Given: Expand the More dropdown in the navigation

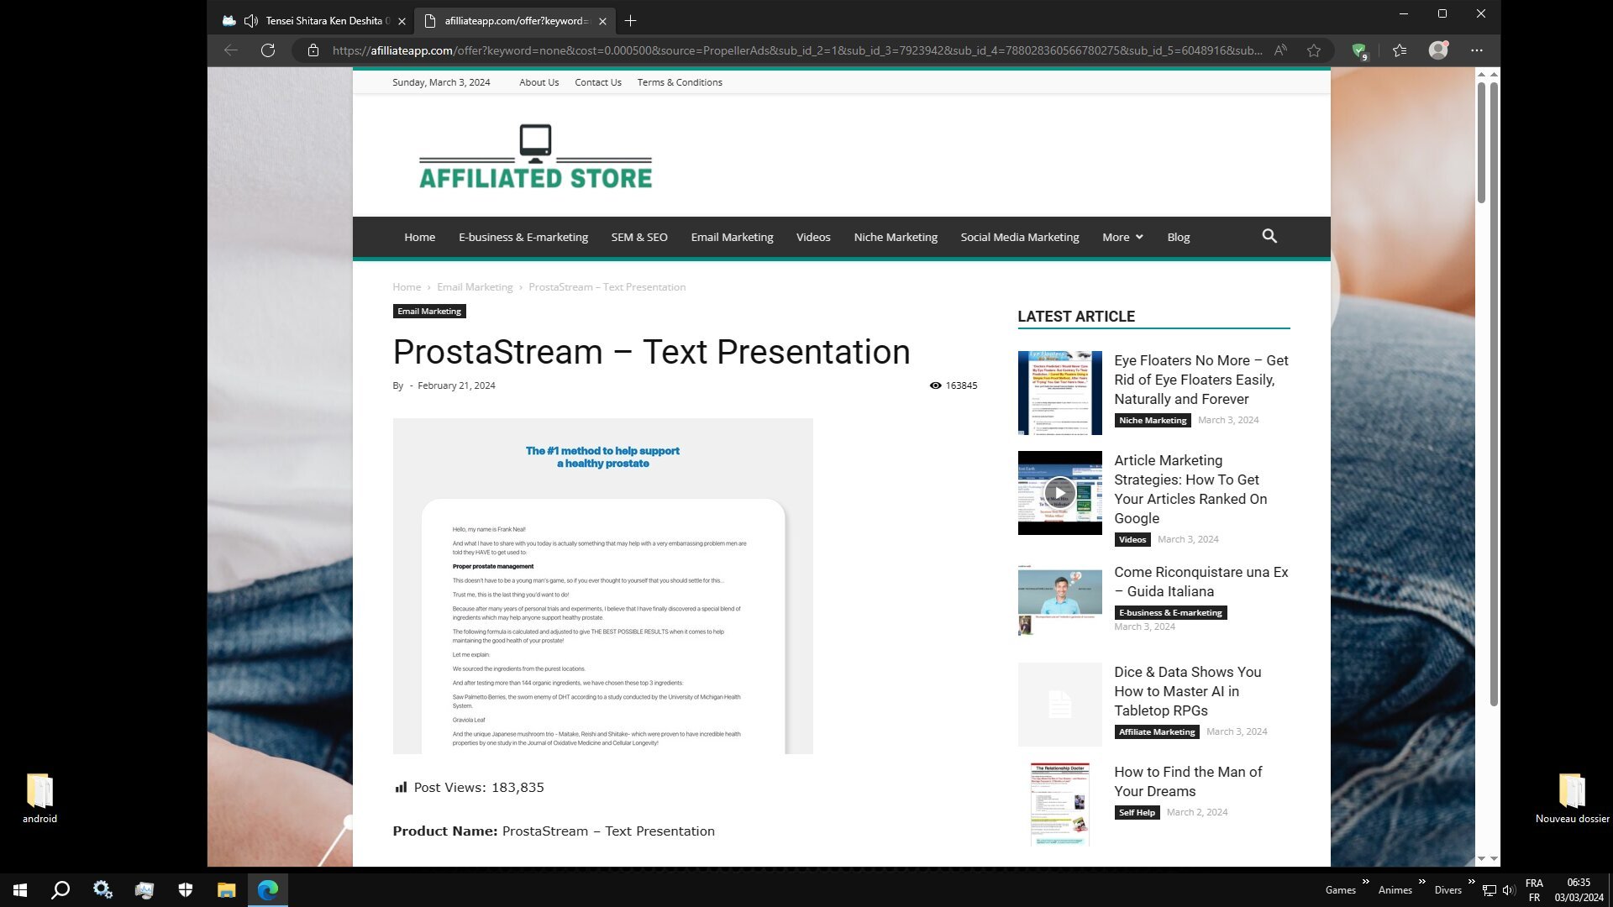Looking at the screenshot, I should point(1122,237).
